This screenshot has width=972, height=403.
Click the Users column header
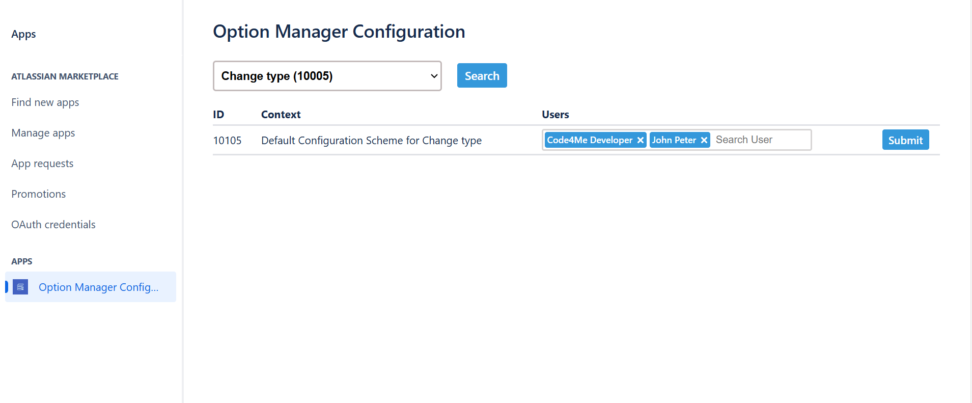point(555,115)
